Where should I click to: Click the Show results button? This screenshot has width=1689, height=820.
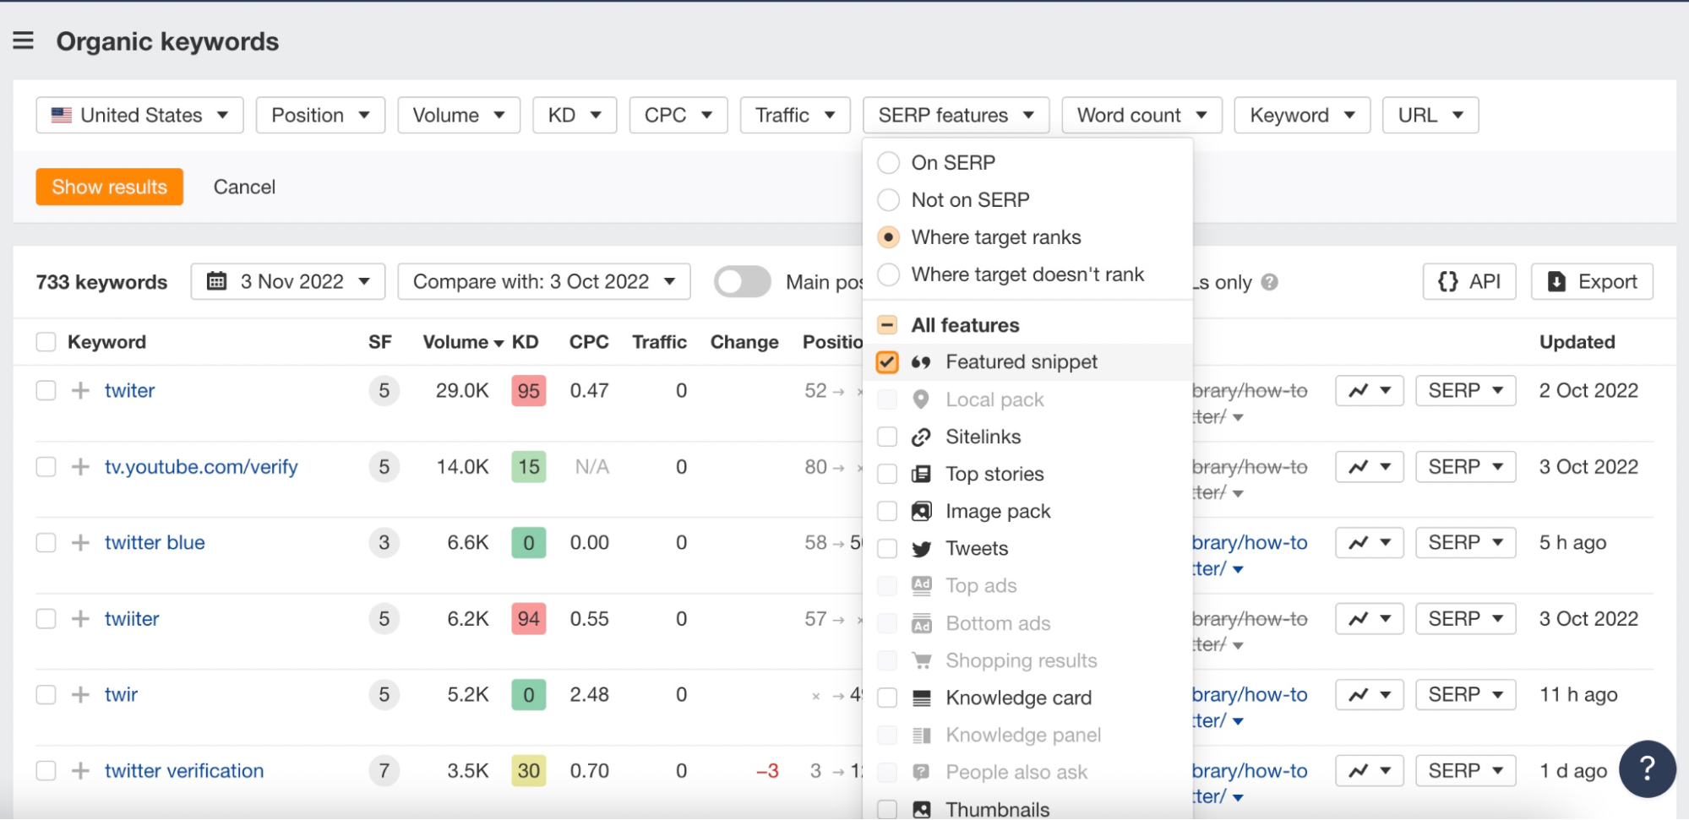tap(109, 187)
